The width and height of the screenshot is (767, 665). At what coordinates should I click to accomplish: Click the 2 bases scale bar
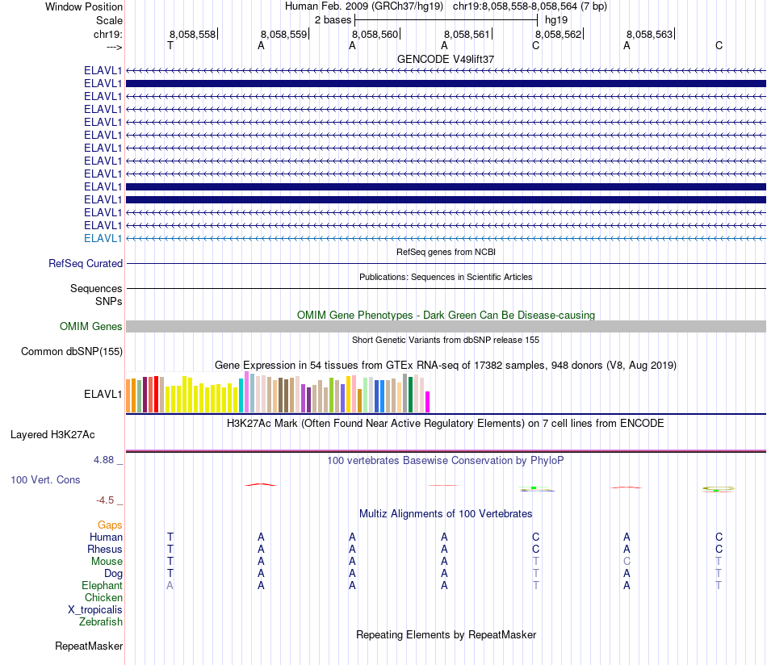pyautogui.click(x=446, y=20)
